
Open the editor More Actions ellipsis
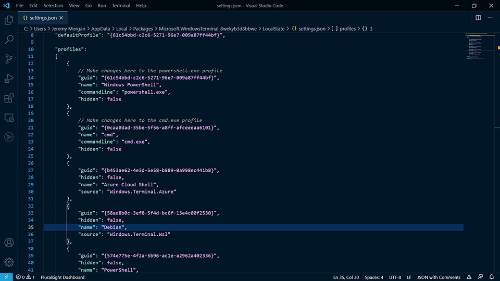tap(490, 18)
